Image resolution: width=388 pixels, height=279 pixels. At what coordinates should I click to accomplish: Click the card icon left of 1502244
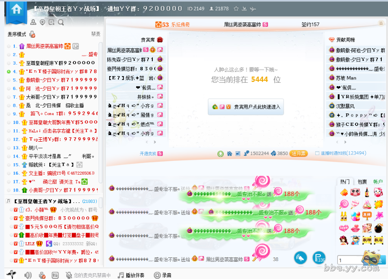point(238,154)
